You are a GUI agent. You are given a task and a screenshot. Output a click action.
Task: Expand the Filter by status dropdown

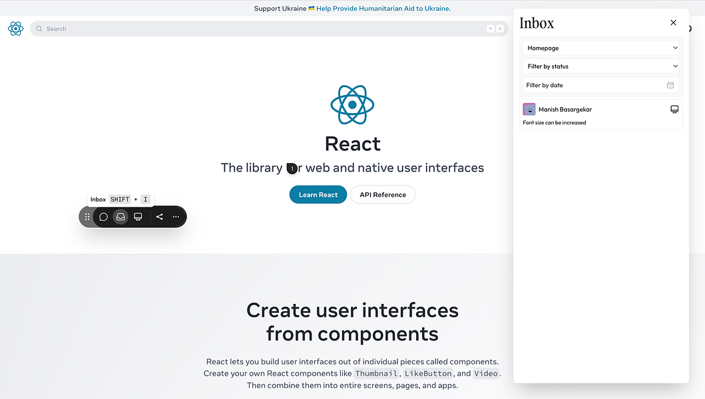pyautogui.click(x=601, y=66)
